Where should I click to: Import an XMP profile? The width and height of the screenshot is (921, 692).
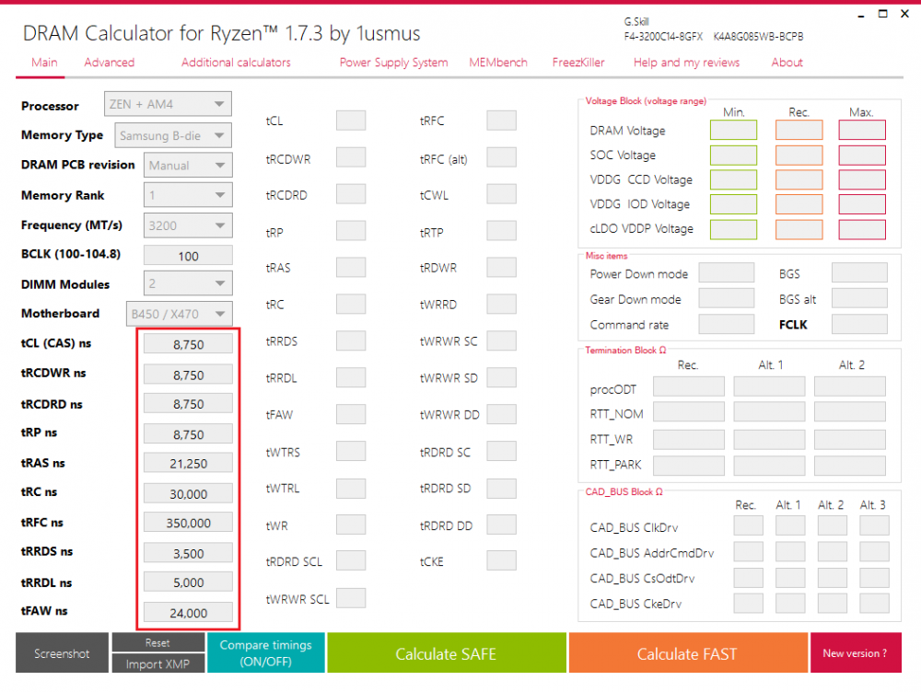157,663
